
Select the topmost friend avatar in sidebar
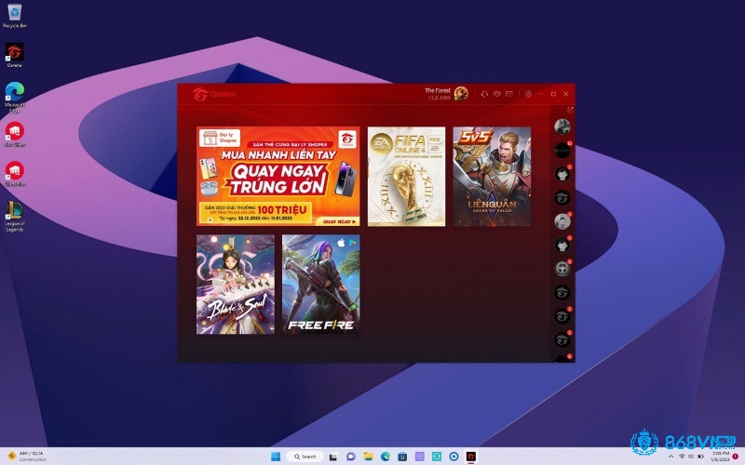(x=562, y=126)
